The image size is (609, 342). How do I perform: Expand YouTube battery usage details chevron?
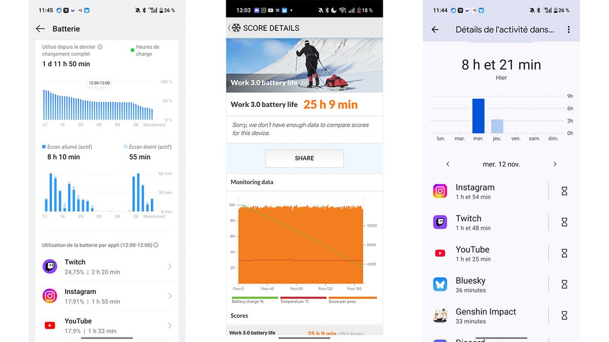(170, 325)
